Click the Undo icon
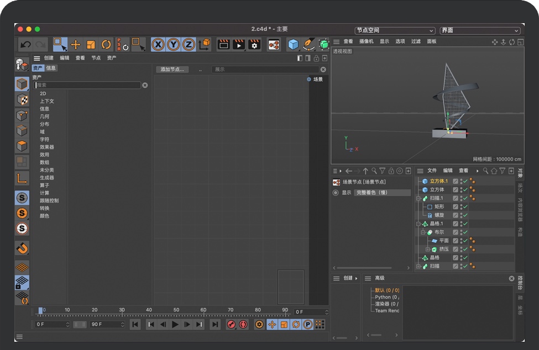This screenshot has height=350, width=539. pos(25,44)
